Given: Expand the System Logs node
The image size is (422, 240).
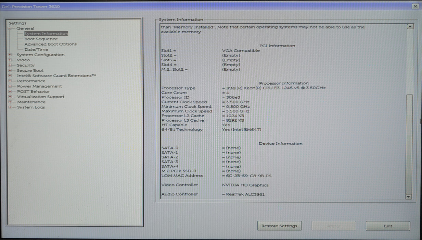Looking at the screenshot, I should [x=10, y=107].
